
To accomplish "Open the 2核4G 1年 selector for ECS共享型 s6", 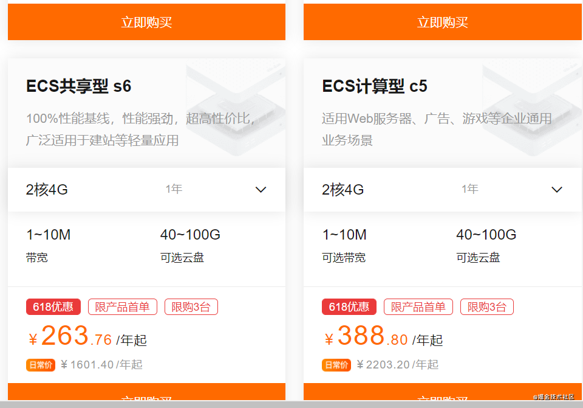I will (146, 190).
